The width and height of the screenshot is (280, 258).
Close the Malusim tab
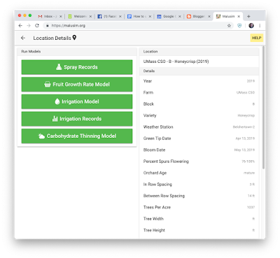239,16
